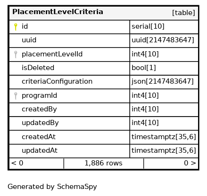Screen dimensions: 207x196
Task: Select the createdBy column name
Action: pyautogui.click(x=39, y=110)
